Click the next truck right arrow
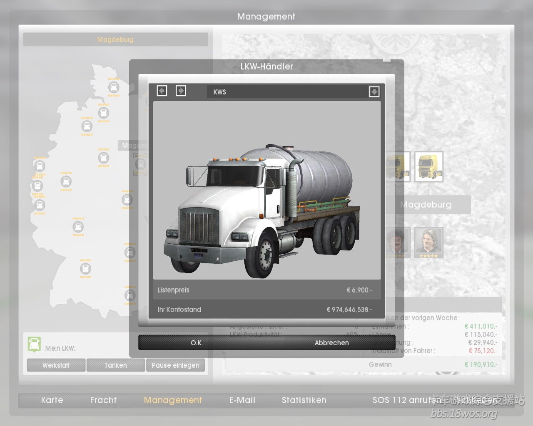This screenshot has height=426, width=533. (x=181, y=91)
